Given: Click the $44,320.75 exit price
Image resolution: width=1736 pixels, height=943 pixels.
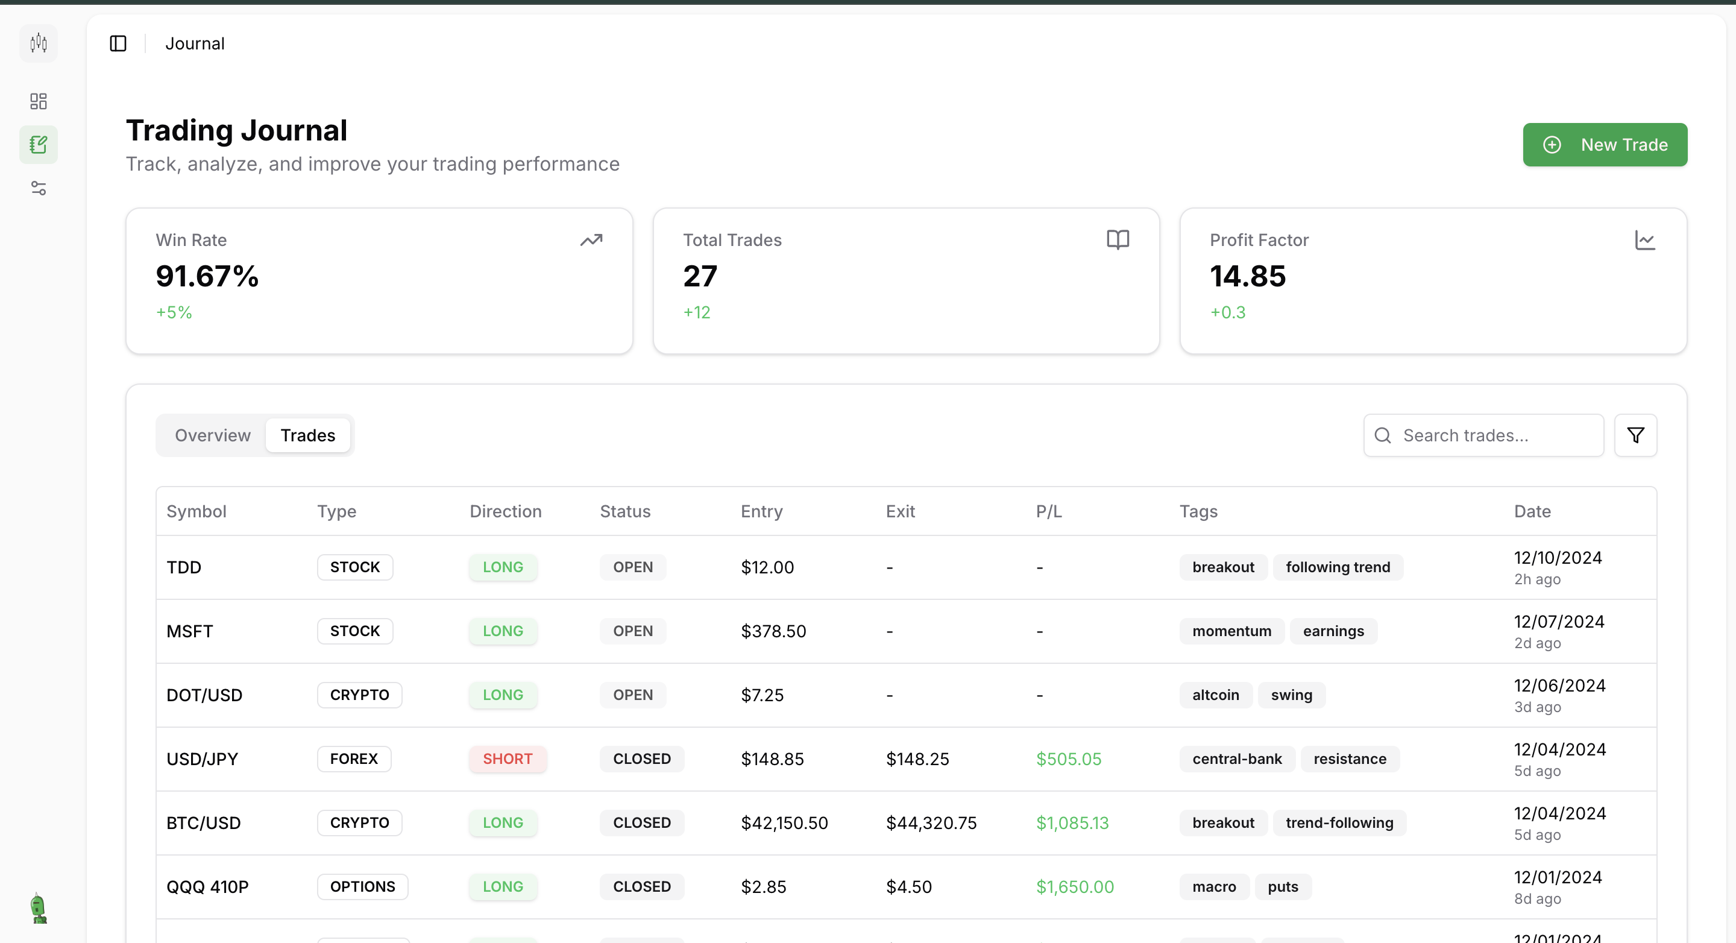Looking at the screenshot, I should click(931, 823).
